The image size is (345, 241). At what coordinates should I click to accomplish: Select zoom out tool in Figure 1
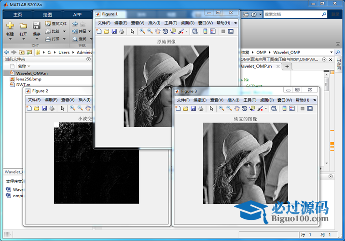coord(150,31)
